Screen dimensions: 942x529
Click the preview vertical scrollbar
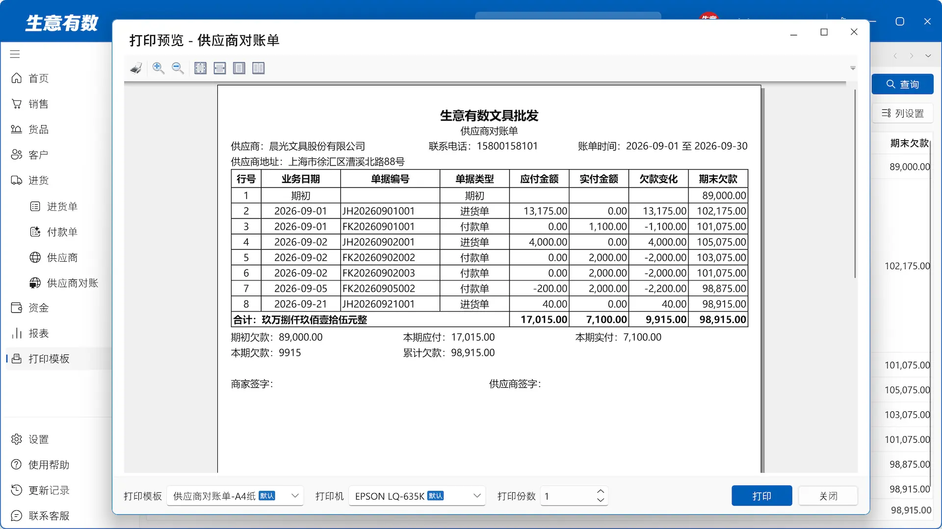point(855,183)
